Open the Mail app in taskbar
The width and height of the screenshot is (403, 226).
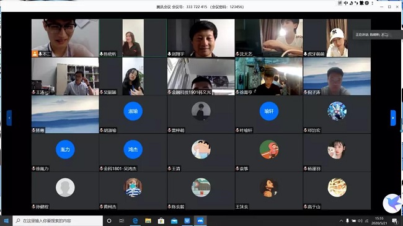174,221
